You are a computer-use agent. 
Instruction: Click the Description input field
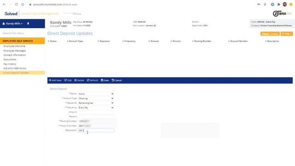pyautogui.click(x=96, y=130)
